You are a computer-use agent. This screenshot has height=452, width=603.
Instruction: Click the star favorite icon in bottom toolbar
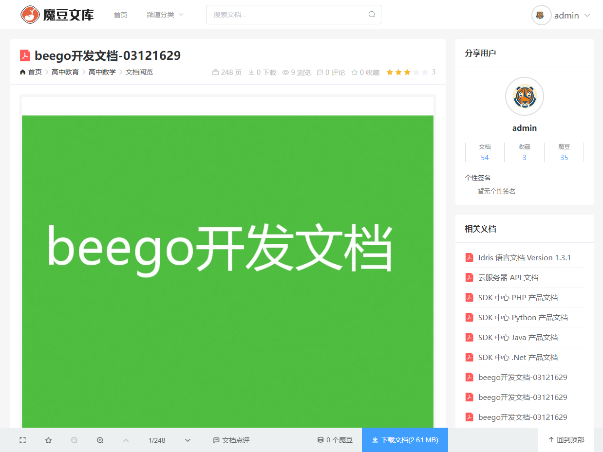tap(48, 440)
